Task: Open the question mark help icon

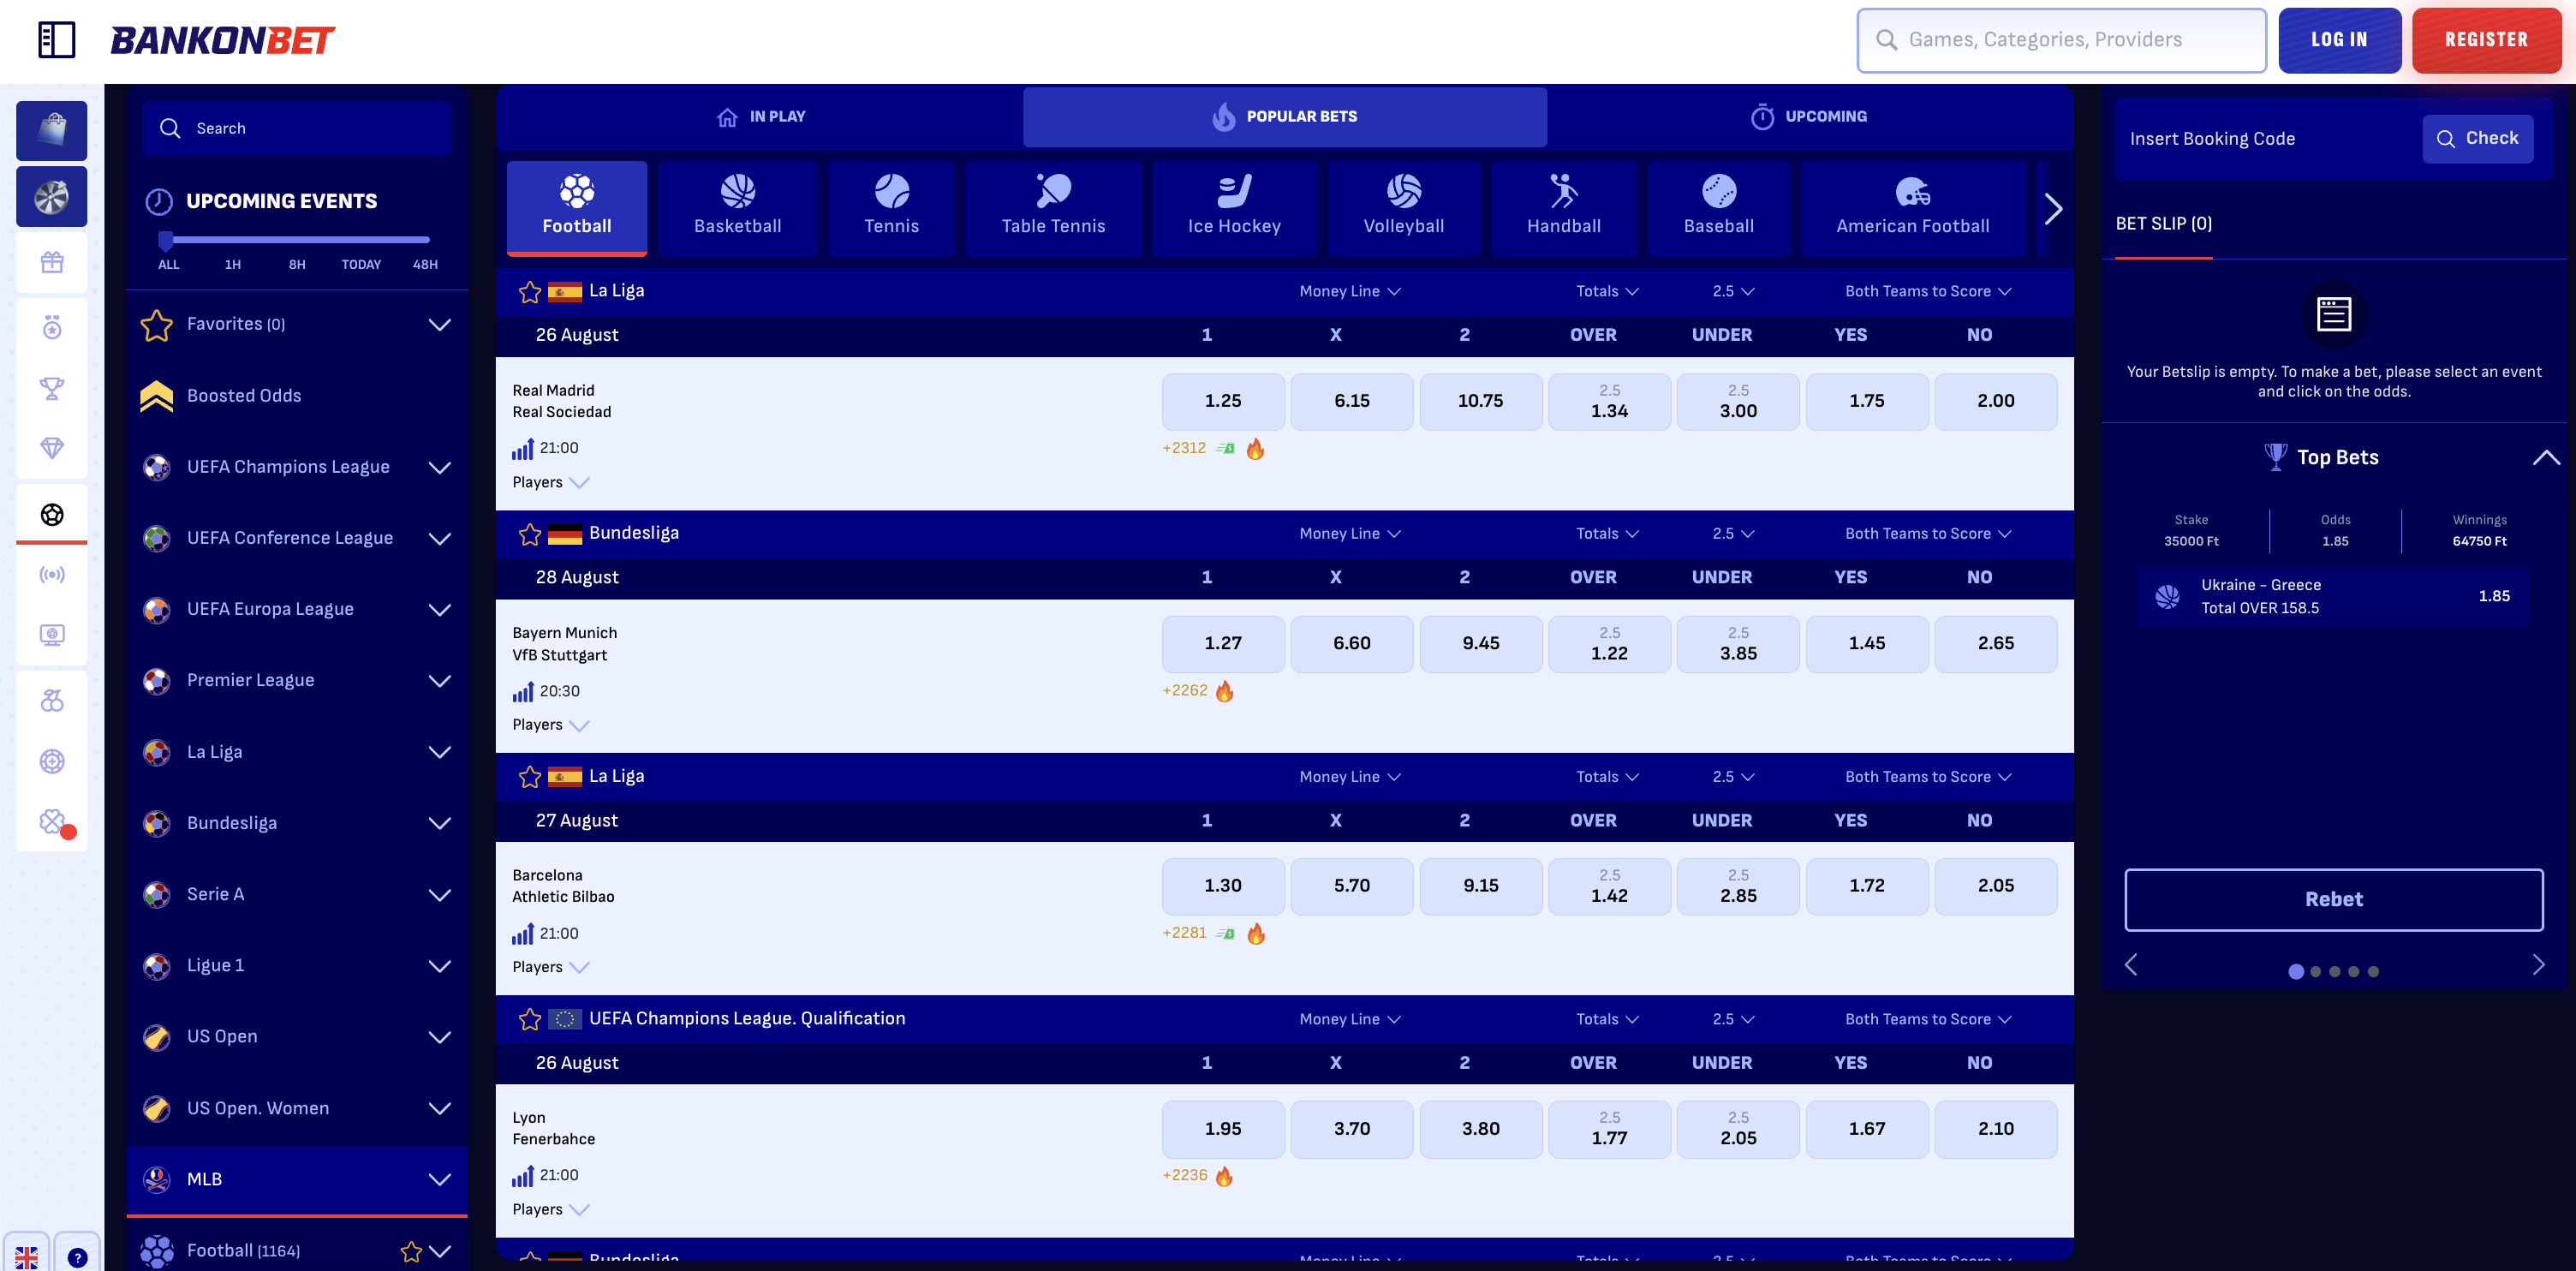Action: pyautogui.click(x=78, y=1257)
